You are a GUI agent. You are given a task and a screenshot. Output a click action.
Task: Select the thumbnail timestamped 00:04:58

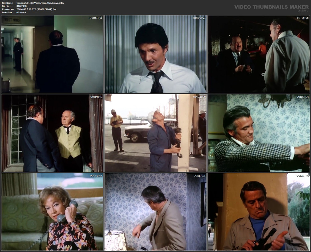[52, 54]
